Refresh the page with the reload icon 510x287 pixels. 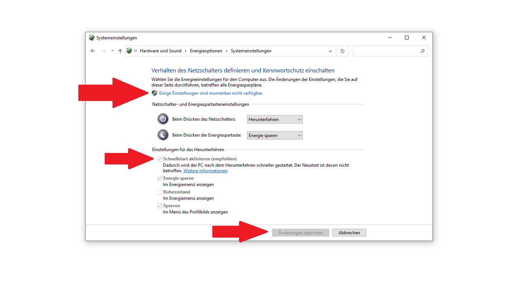(x=342, y=51)
